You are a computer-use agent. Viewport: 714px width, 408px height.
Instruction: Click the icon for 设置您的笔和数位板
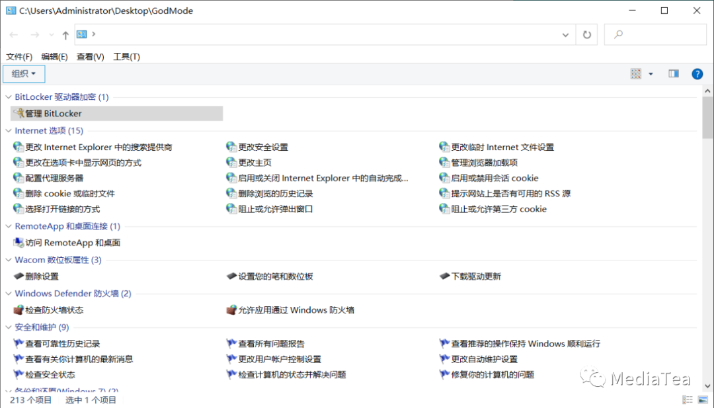(231, 276)
